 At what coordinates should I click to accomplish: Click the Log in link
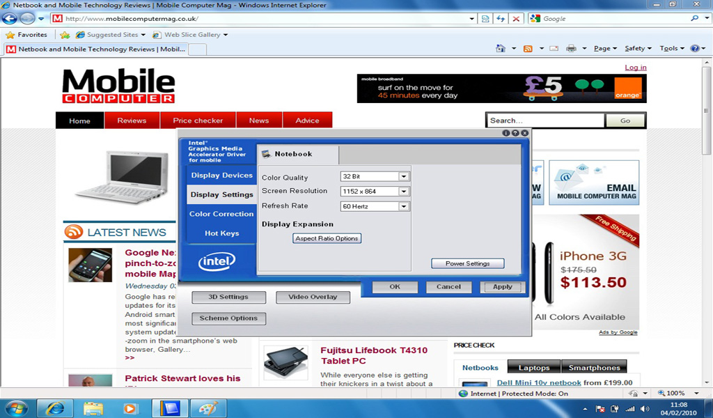click(635, 68)
